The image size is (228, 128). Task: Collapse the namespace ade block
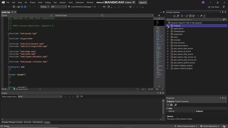(x=9, y=67)
